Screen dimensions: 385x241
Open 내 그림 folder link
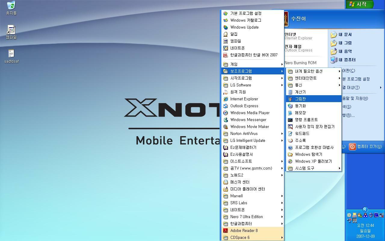[x=341, y=43]
